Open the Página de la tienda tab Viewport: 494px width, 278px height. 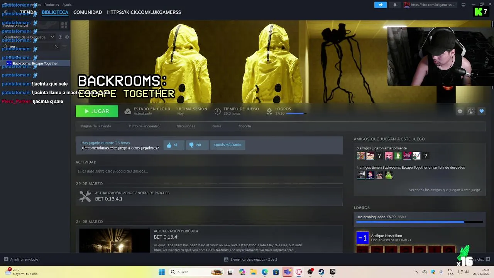tap(96, 126)
